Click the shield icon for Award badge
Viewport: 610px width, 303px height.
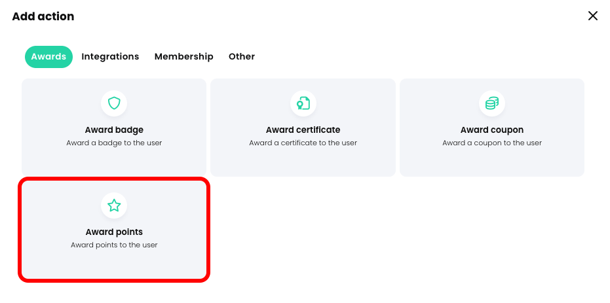tap(114, 103)
